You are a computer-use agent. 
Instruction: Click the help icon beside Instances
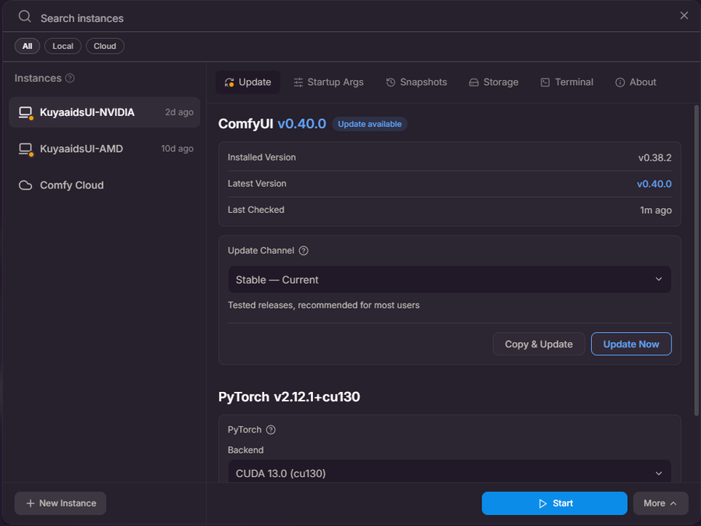[70, 78]
